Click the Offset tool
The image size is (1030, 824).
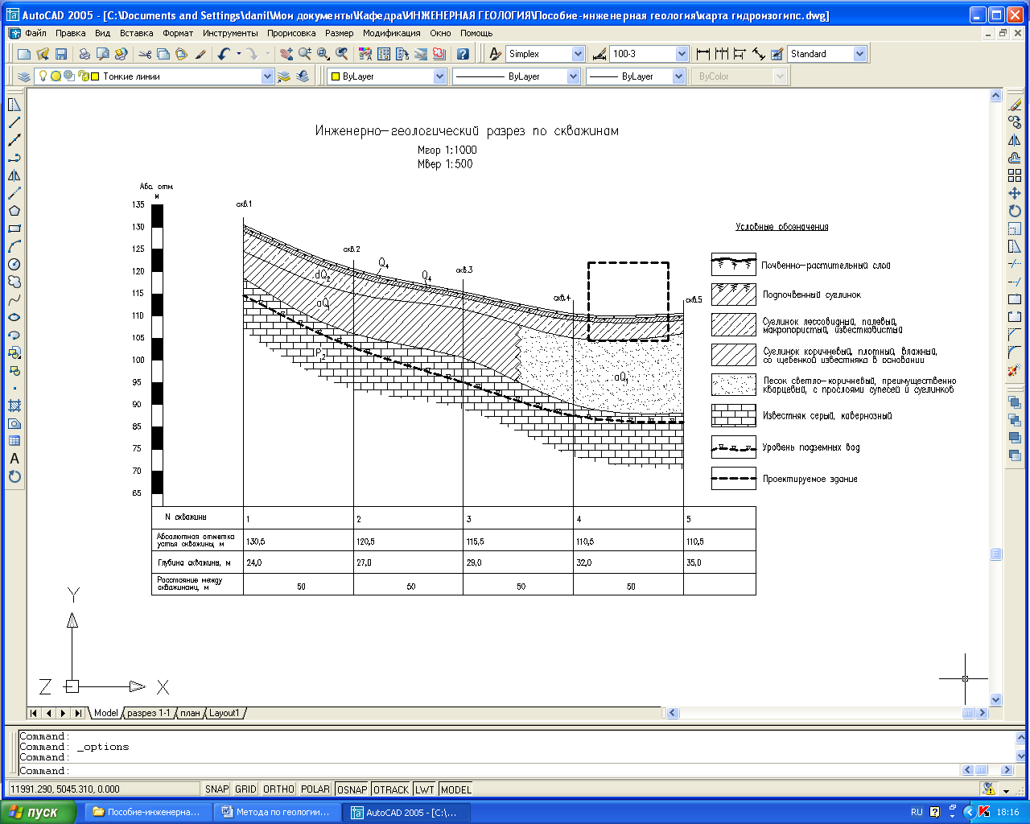click(1015, 158)
